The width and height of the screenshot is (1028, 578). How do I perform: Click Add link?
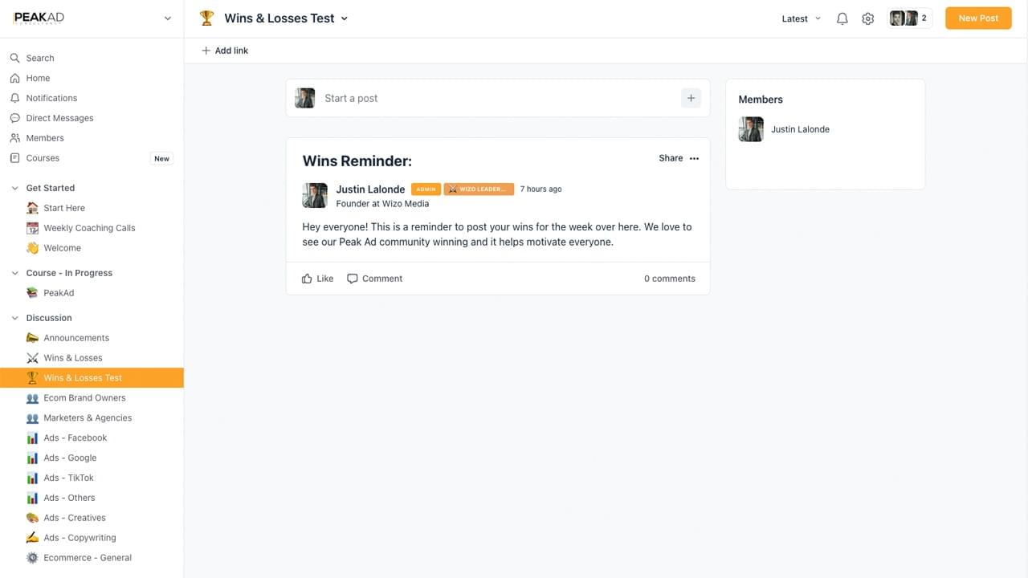pyautogui.click(x=225, y=51)
